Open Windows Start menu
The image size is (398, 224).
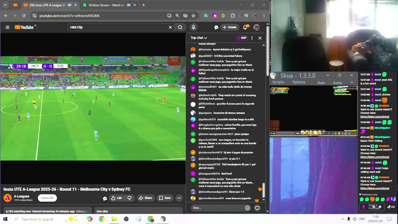point(5,219)
